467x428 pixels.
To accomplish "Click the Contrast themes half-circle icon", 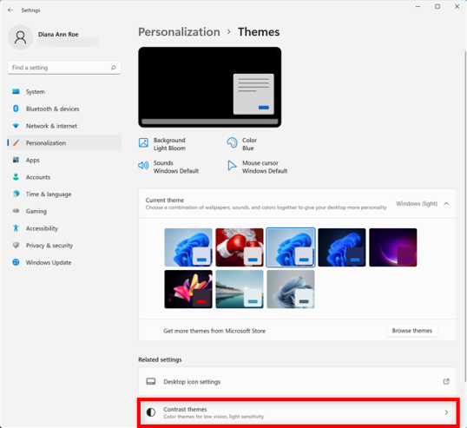I will point(151,412).
